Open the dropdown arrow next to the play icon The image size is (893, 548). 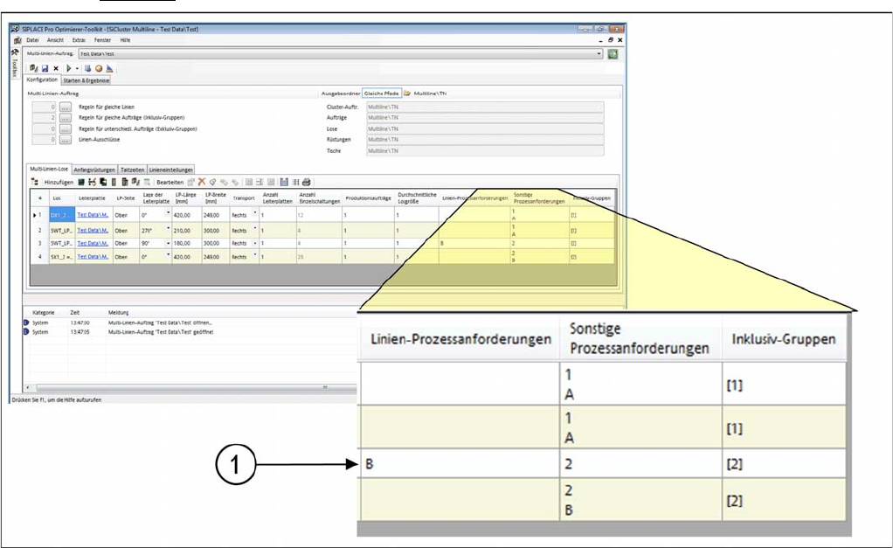(x=77, y=68)
